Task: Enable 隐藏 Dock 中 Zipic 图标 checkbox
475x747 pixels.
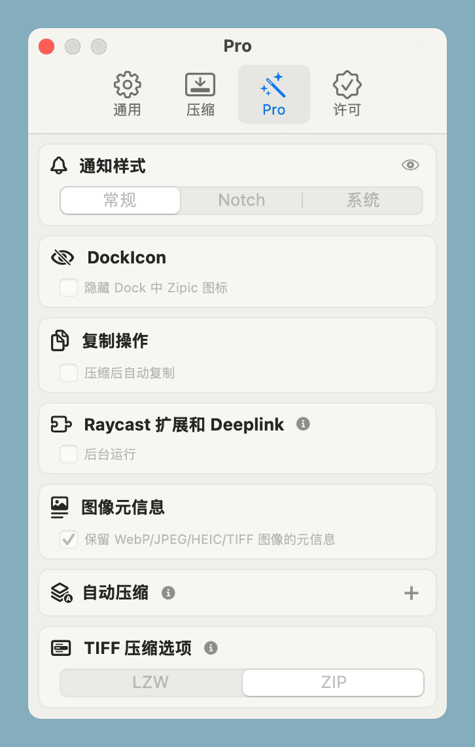Action: [69, 288]
